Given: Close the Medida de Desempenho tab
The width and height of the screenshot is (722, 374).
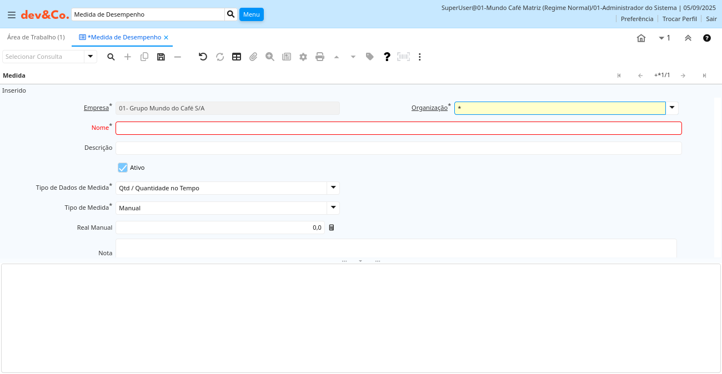Looking at the screenshot, I should click(166, 37).
